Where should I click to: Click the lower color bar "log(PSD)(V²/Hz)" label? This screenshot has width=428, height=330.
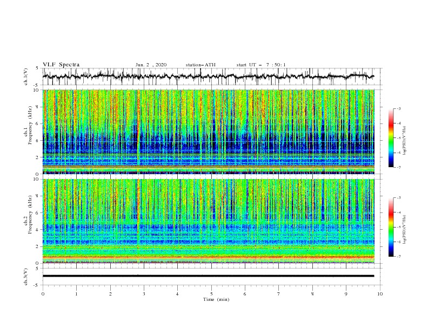click(x=405, y=229)
